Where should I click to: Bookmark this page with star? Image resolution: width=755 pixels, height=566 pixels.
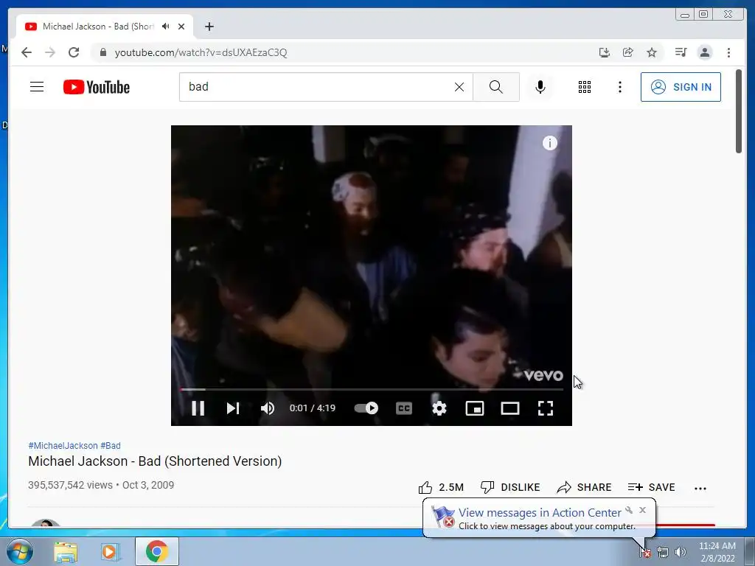tap(652, 52)
